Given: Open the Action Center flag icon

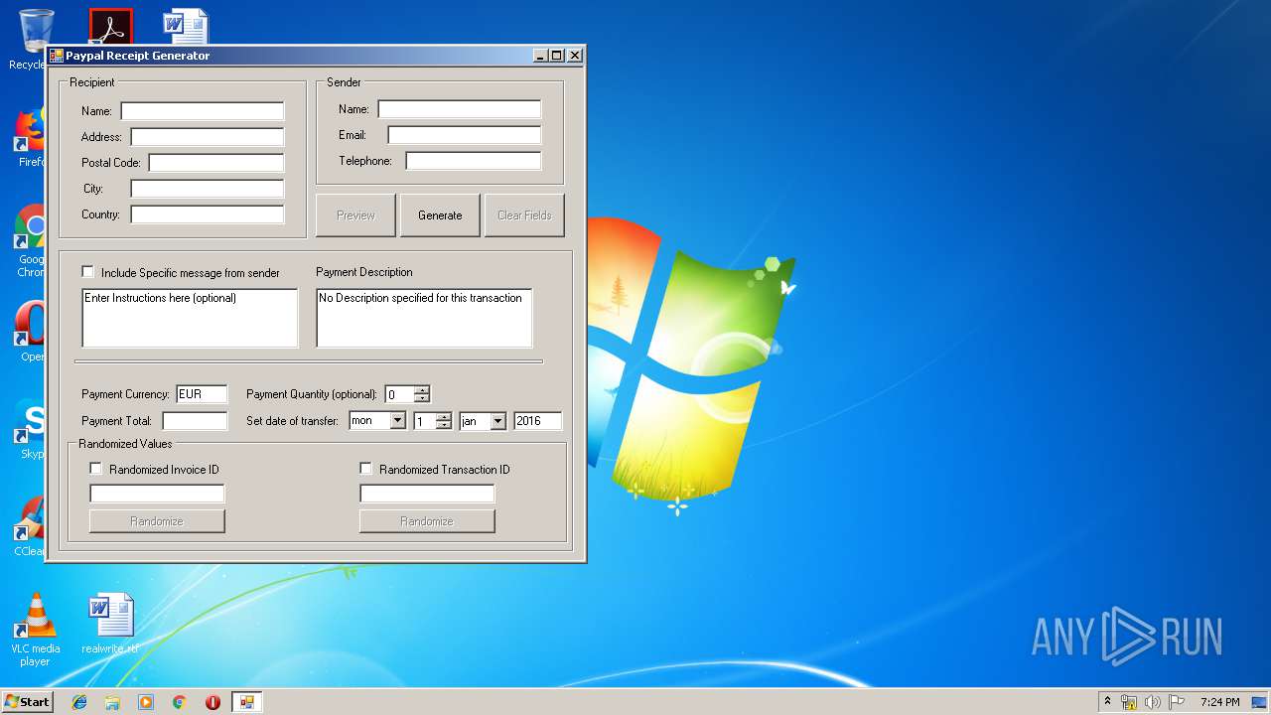Looking at the screenshot, I should 1177,702.
